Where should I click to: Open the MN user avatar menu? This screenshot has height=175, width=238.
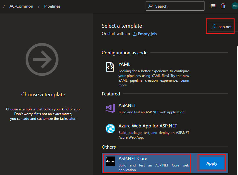(235, 6)
